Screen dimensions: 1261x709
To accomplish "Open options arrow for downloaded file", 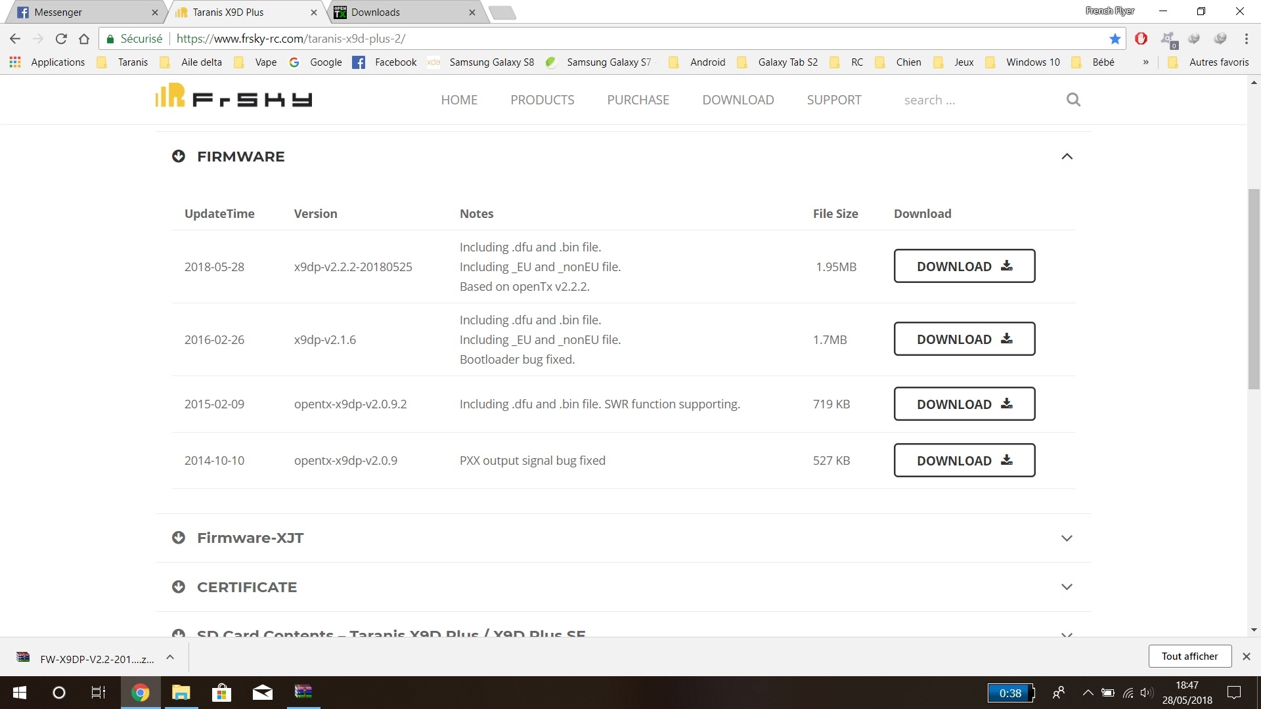I will coord(170,657).
